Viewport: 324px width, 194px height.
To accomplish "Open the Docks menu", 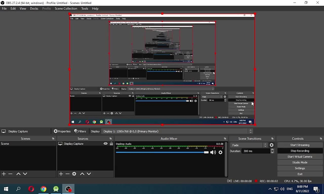I will tap(34, 9).
